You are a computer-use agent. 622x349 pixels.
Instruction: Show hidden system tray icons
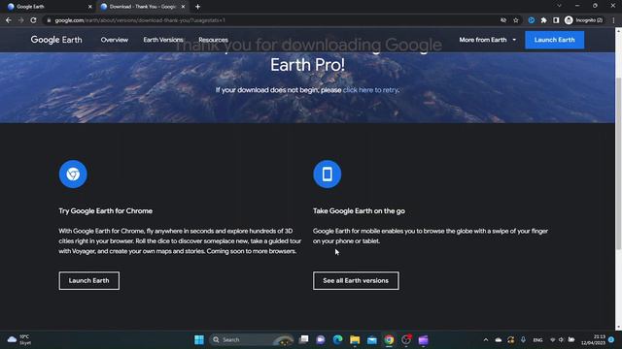point(486,340)
